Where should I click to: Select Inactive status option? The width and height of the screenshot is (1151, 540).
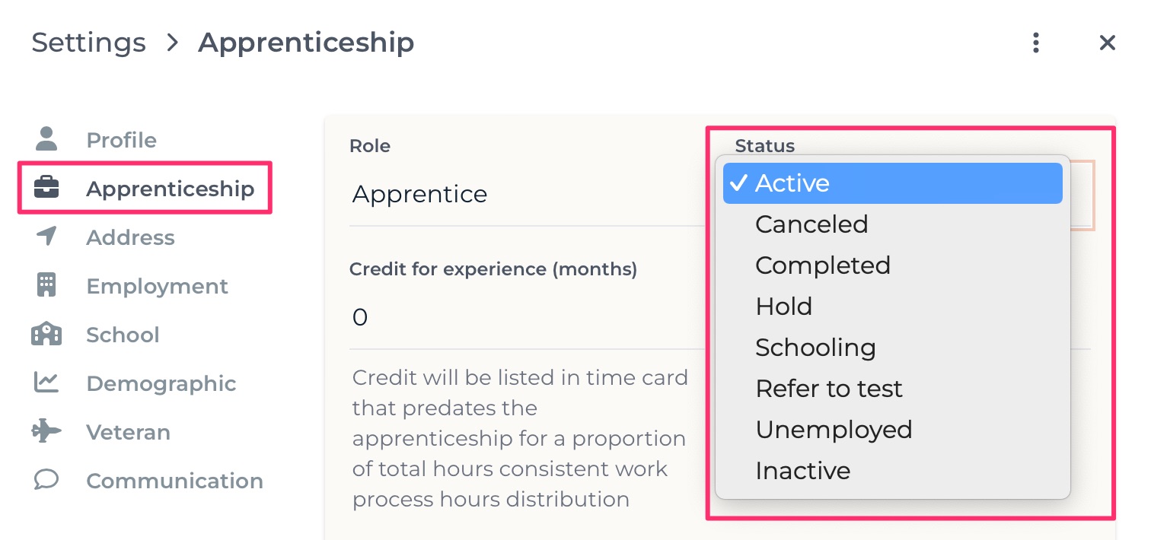pos(892,471)
